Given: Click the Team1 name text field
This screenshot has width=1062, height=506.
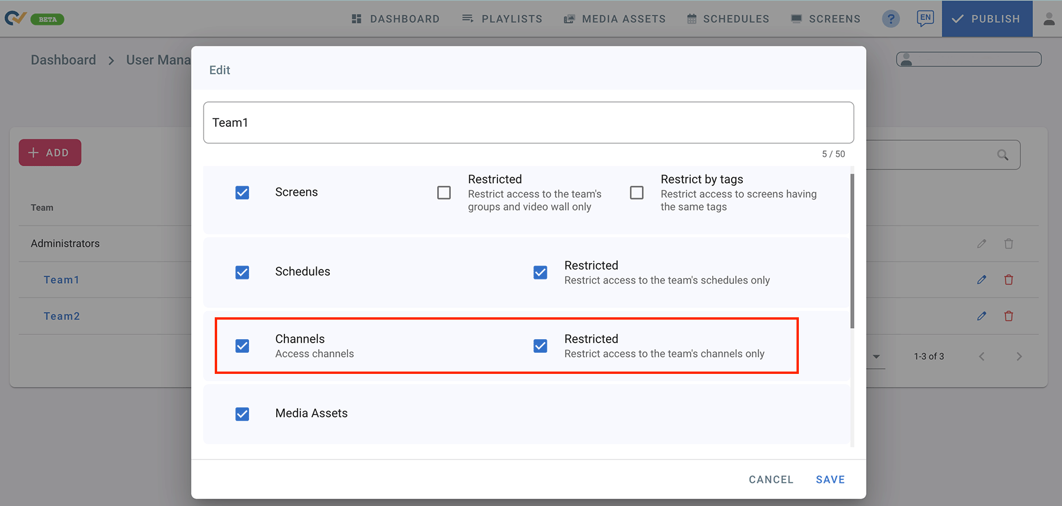Looking at the screenshot, I should [x=528, y=123].
